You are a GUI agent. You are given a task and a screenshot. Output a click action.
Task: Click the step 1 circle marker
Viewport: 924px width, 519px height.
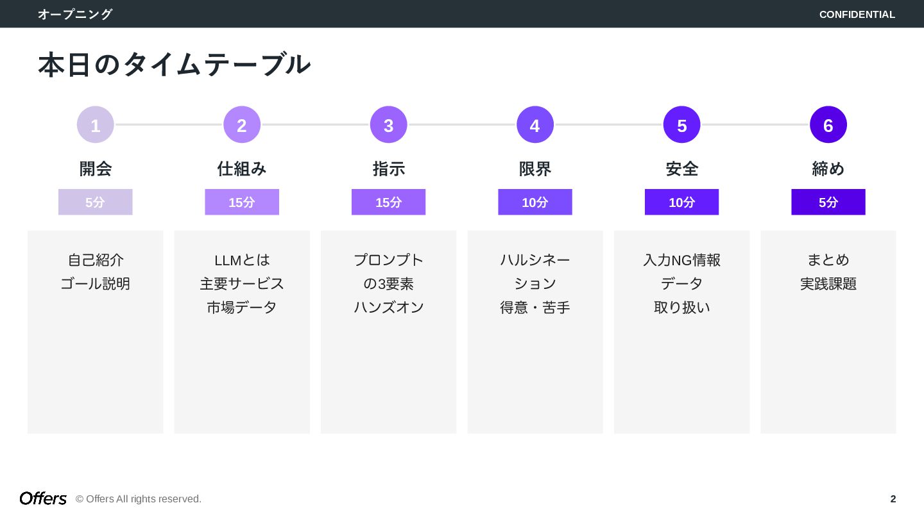coord(96,125)
